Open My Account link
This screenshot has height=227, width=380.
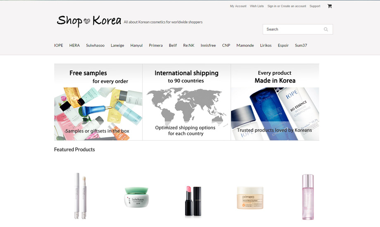(238, 6)
